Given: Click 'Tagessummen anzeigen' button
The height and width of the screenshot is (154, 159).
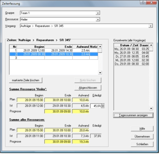Looking at the screenshot, I should point(133,115).
